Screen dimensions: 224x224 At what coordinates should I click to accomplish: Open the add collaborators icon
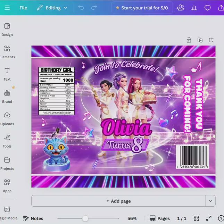[180, 8]
